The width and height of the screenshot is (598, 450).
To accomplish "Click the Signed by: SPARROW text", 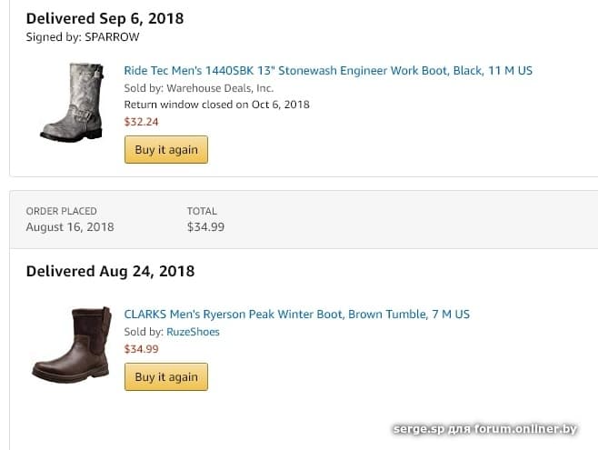I will point(83,36).
